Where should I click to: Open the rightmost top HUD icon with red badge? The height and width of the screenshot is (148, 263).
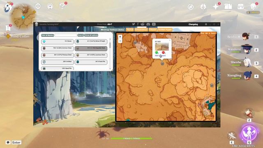(253, 7)
